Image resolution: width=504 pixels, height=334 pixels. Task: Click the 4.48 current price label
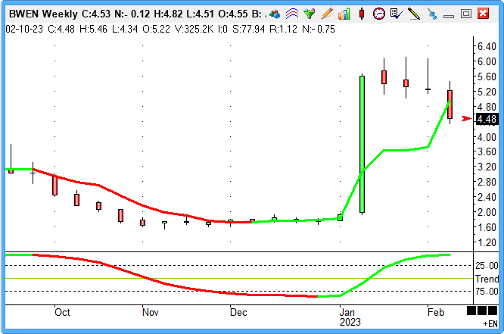click(487, 119)
